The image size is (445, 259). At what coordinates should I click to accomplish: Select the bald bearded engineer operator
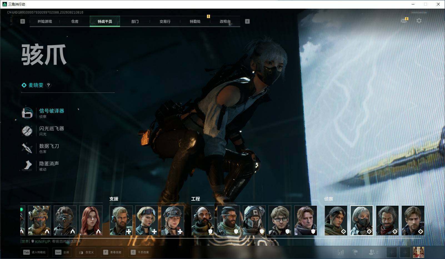click(x=203, y=220)
